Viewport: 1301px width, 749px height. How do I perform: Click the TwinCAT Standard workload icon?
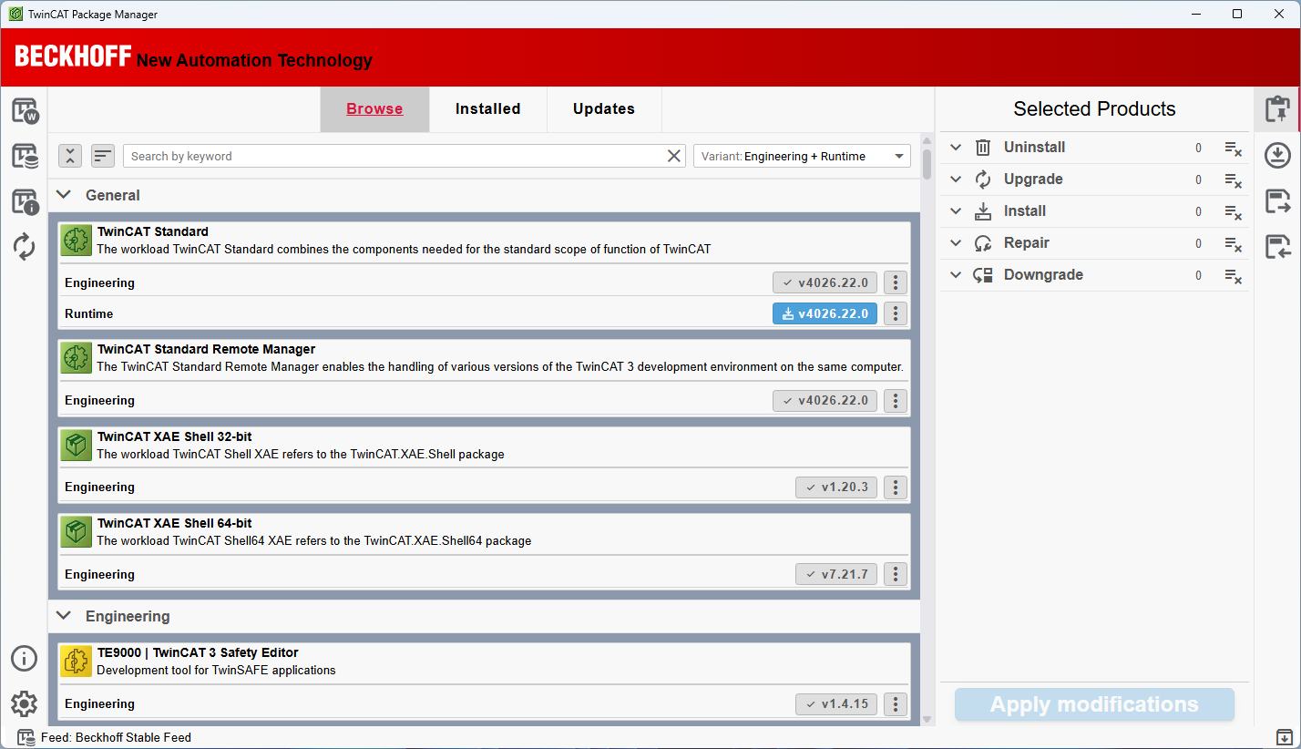pos(77,241)
